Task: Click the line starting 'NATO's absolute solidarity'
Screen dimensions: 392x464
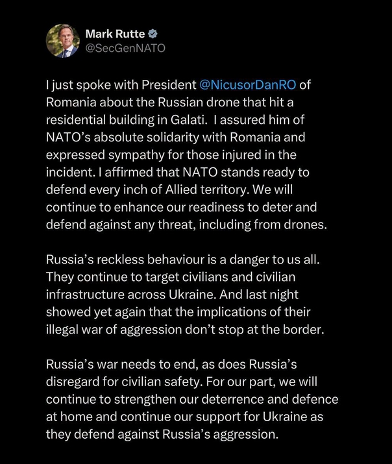Action: 175,138
